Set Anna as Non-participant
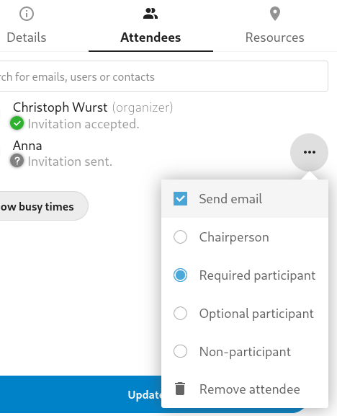This screenshot has width=337, height=416. pyautogui.click(x=245, y=351)
